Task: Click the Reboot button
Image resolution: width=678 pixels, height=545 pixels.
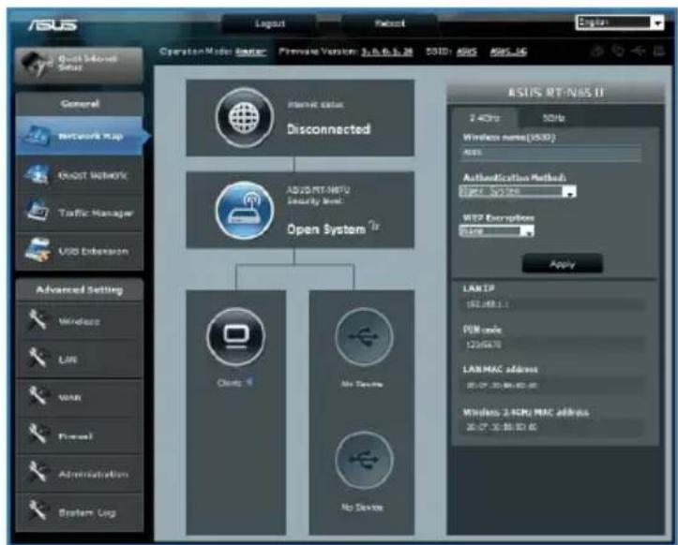Action: pos(389,23)
